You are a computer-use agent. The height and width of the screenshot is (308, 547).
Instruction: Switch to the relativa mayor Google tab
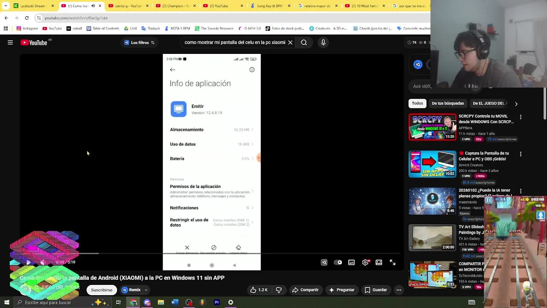(x=318, y=6)
